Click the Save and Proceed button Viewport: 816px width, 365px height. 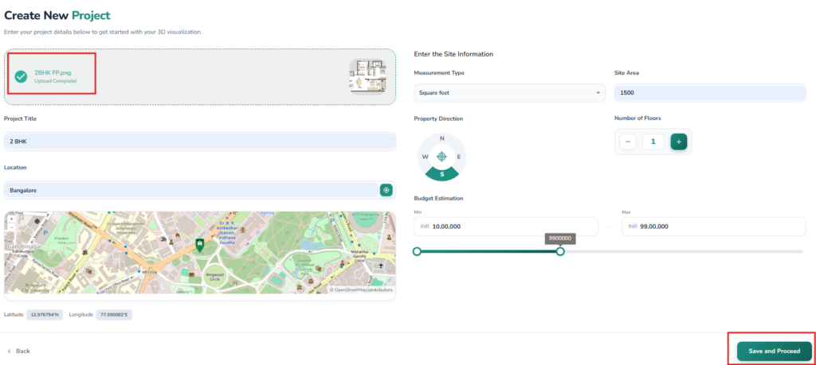[x=774, y=351]
